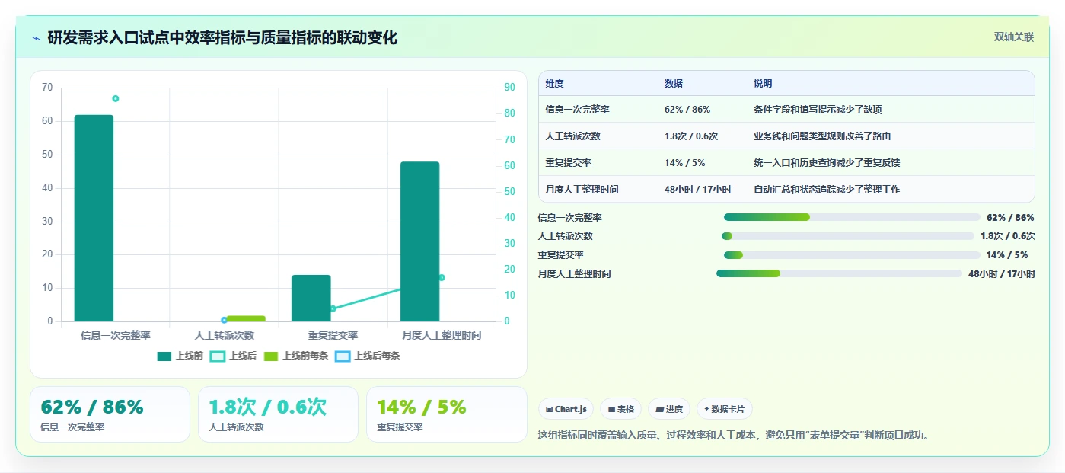Click the 信息一次完整率 chart x-axis label

point(116,335)
